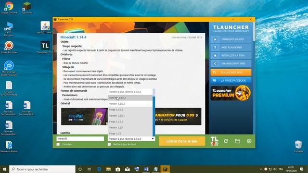The image size is (308, 173).
Task: Click Installer la Peau button
Action: click(x=231, y=56)
